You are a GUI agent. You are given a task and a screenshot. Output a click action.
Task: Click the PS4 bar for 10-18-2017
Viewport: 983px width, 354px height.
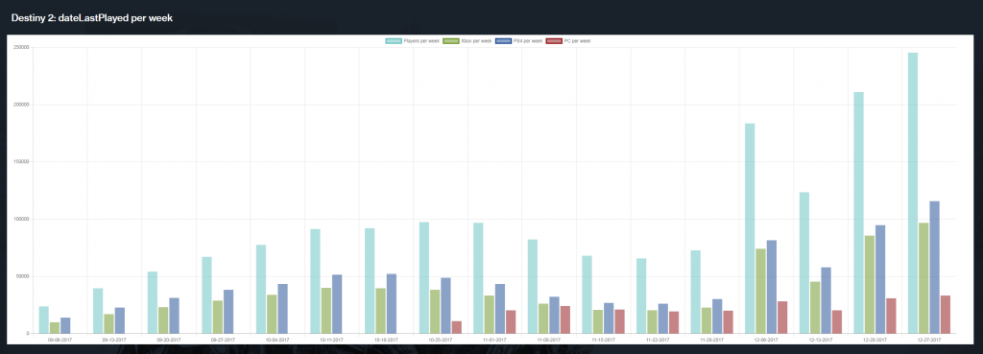point(392,304)
